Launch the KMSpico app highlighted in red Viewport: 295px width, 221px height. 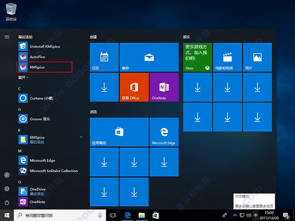point(44,67)
